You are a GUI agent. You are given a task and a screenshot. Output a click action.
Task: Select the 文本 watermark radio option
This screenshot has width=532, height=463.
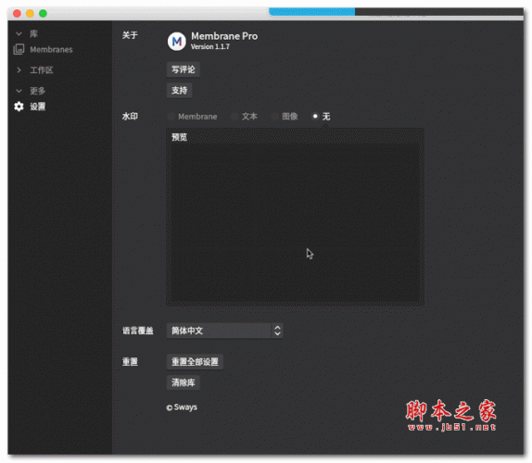pyautogui.click(x=245, y=117)
